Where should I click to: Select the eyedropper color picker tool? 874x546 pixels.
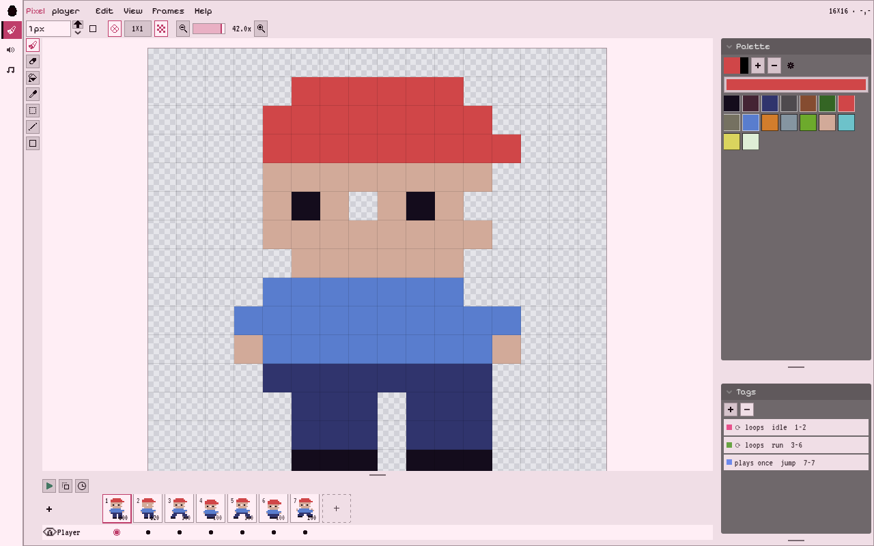[33, 94]
